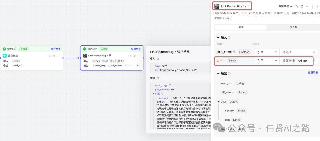Click 0.059s duration badge on 提取链接 node
The image size is (320, 141).
tap(24, 49)
